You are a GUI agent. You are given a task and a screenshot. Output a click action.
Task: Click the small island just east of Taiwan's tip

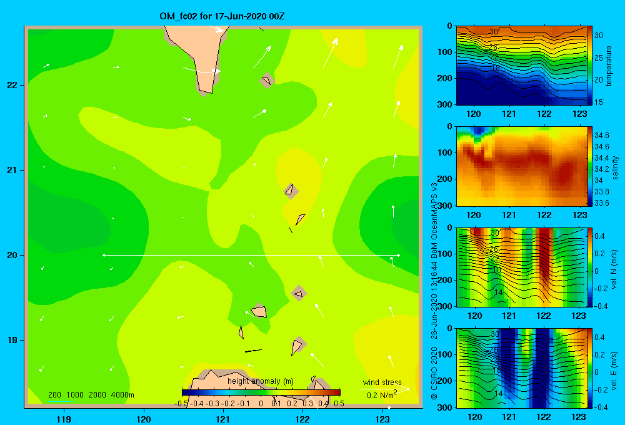point(267,81)
